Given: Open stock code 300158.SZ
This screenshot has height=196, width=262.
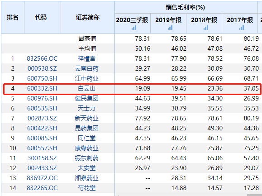Looking at the screenshot, I should pos(42,158).
